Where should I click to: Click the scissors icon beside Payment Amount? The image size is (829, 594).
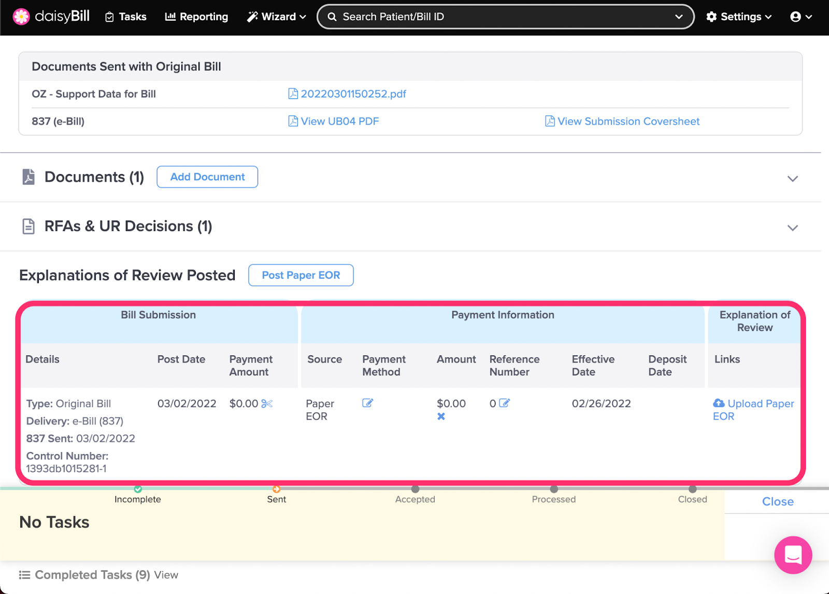[x=267, y=403]
